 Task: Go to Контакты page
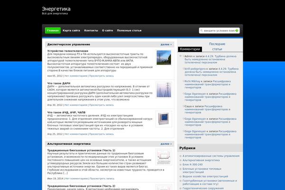point(91,30)
